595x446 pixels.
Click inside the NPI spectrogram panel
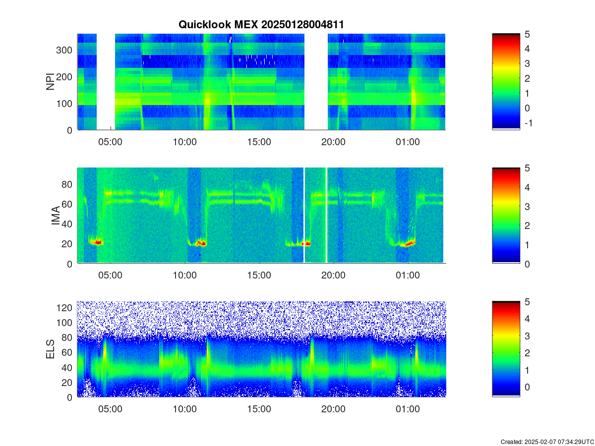(261, 82)
